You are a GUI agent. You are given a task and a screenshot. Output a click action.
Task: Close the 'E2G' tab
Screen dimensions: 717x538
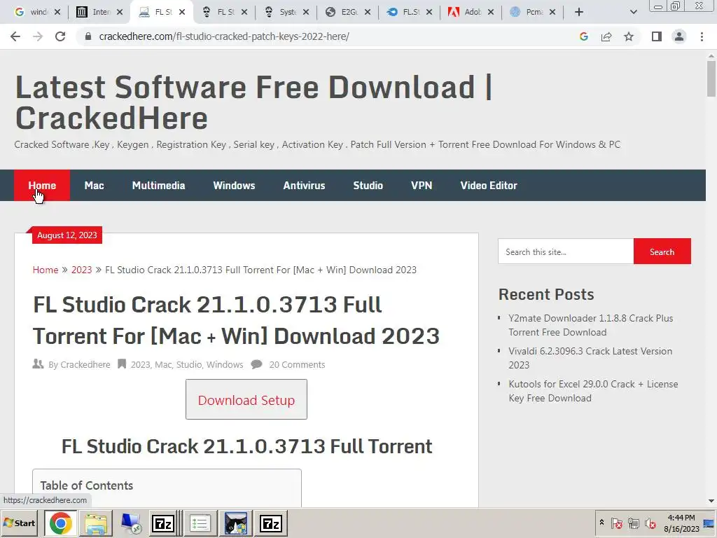tap(368, 12)
